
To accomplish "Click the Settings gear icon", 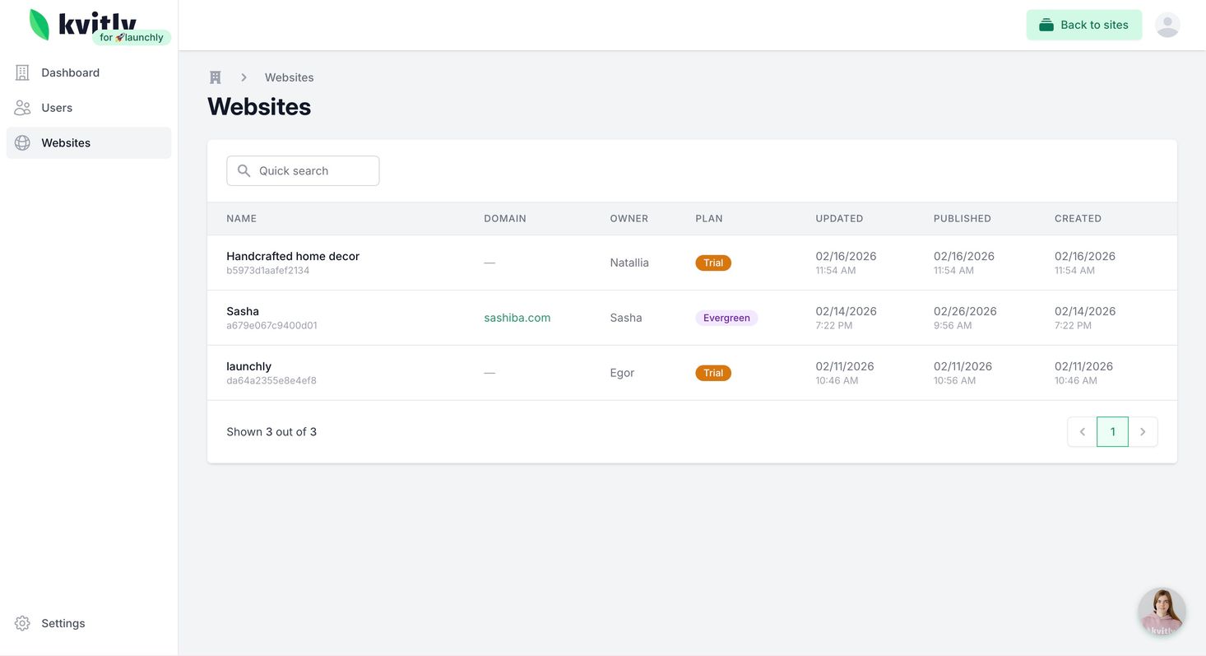I will [22, 623].
